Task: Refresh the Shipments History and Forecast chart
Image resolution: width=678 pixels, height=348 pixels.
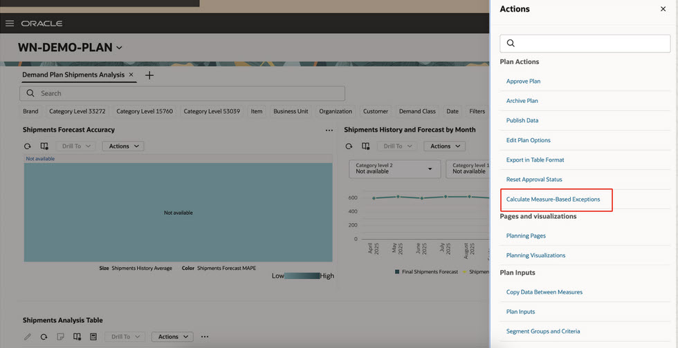Action: (349, 146)
